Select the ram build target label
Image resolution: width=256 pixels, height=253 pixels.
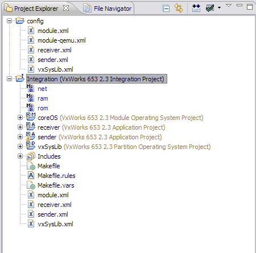[43, 98]
